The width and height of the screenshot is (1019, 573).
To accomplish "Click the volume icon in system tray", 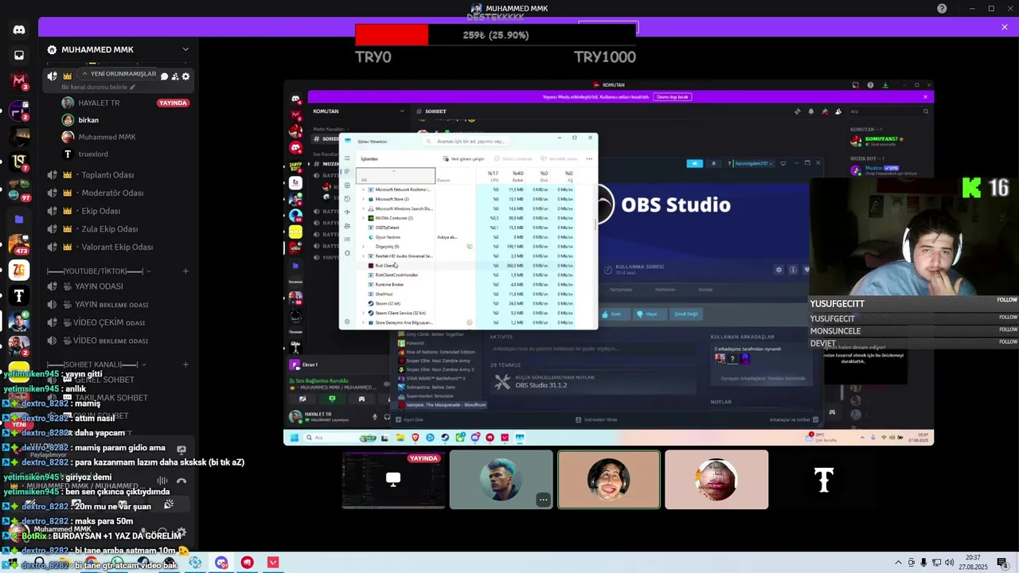I will pos(949,563).
